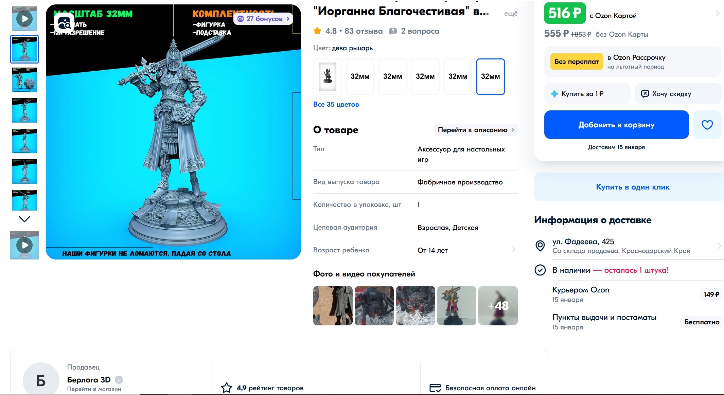Screen dimensions: 724x395
Task: Click осталась 1 штука! stock notice
Action: (x=636, y=270)
